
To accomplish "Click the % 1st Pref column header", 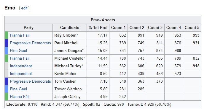I will point(98,27).
